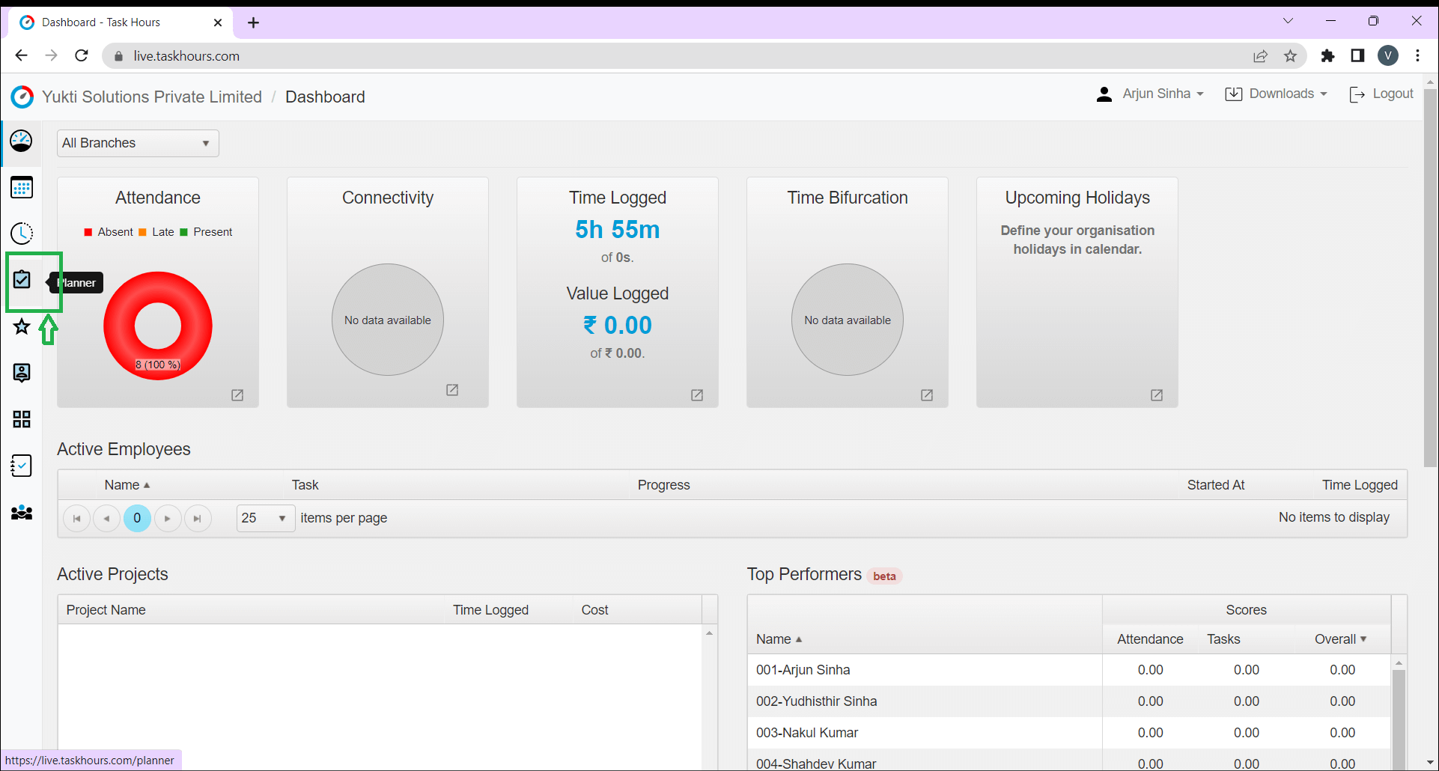Sort Active Employees by Started At column

coord(1216,485)
